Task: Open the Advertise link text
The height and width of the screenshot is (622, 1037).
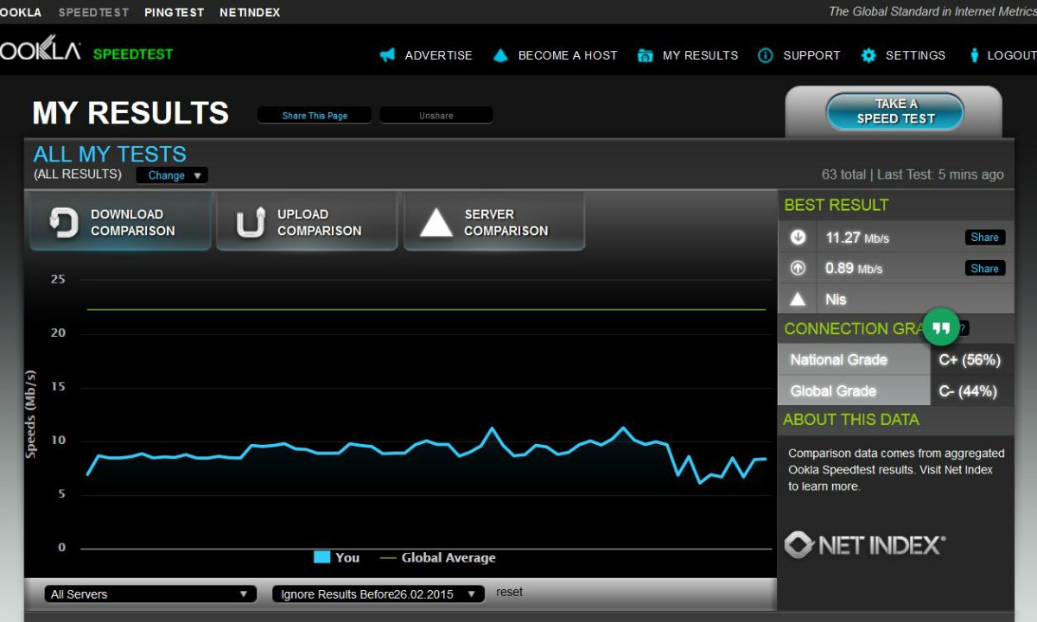Action: click(x=438, y=55)
